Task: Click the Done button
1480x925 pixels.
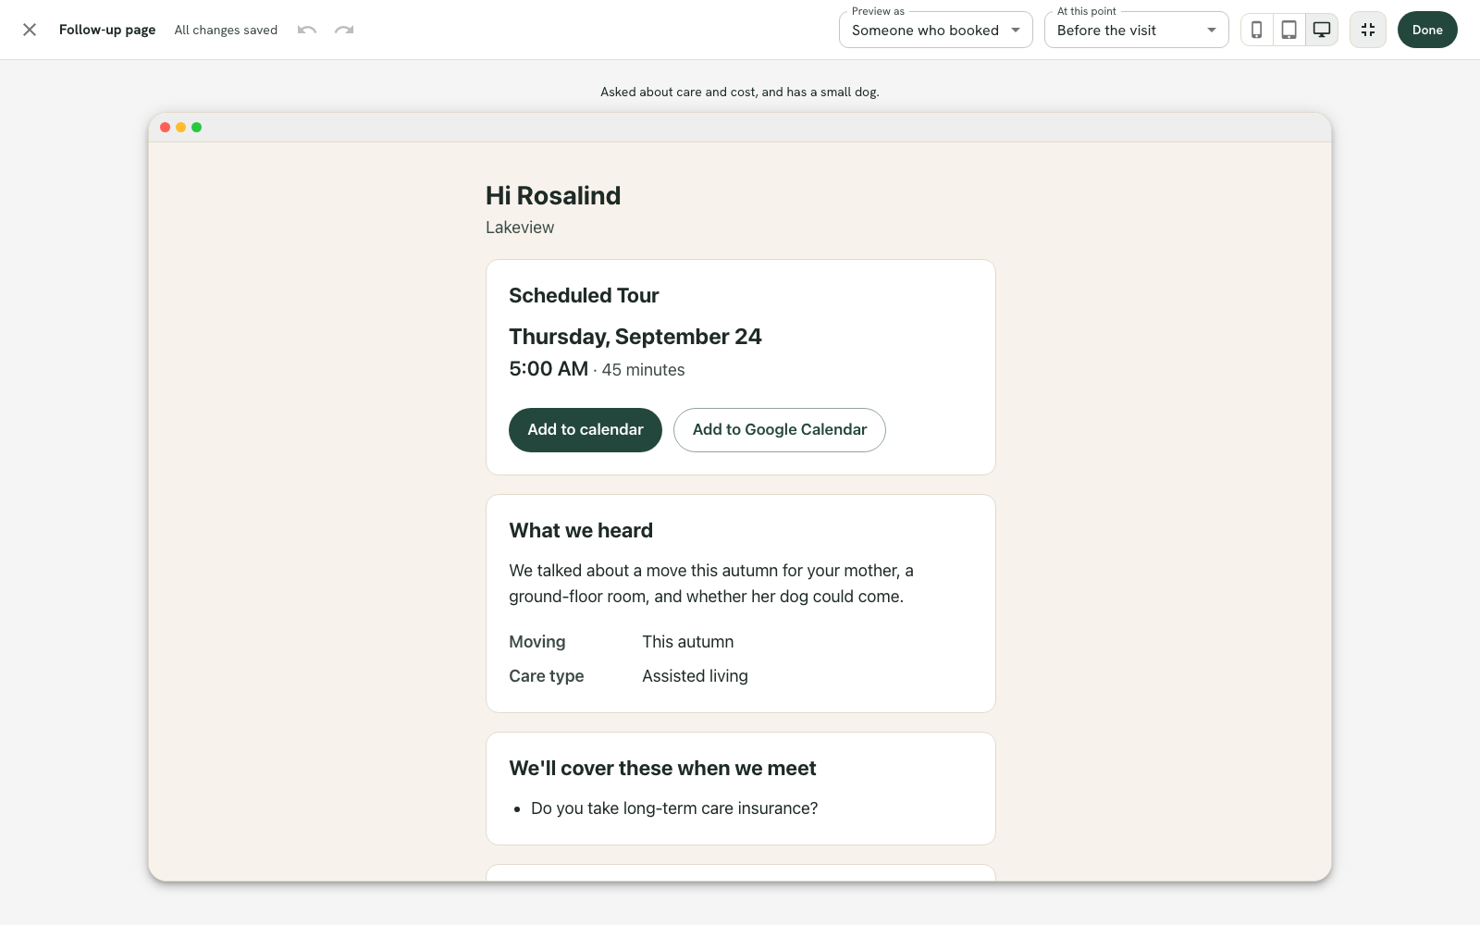Action: point(1427,30)
